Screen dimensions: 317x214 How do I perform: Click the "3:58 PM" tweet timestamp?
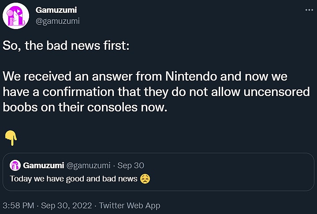pyautogui.click(x=17, y=205)
